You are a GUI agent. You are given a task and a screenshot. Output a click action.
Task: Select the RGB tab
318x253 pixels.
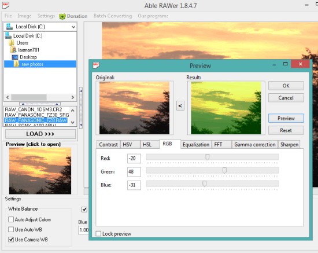170,144
